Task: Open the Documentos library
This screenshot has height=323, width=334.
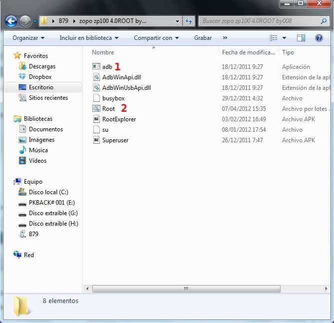Action: click(x=46, y=129)
